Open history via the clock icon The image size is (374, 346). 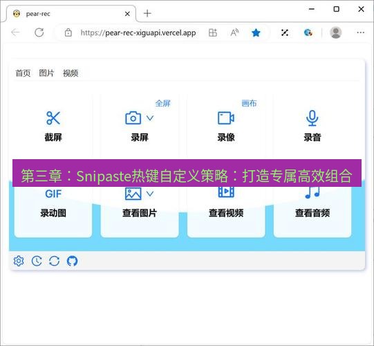(x=37, y=261)
